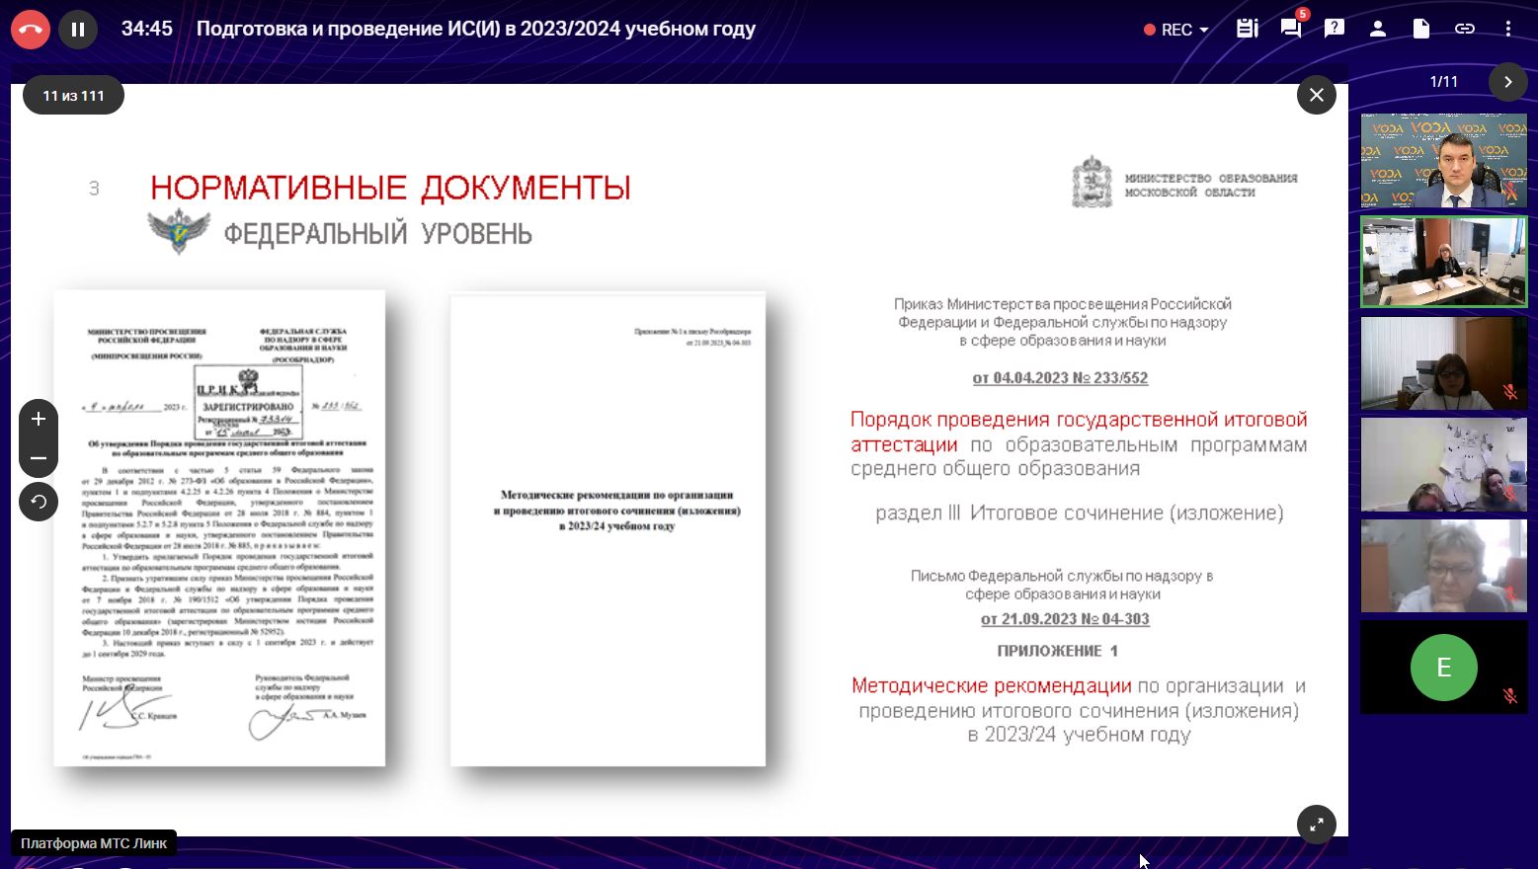
Task: Switch to fullscreen slide view
Action: coord(1316,825)
